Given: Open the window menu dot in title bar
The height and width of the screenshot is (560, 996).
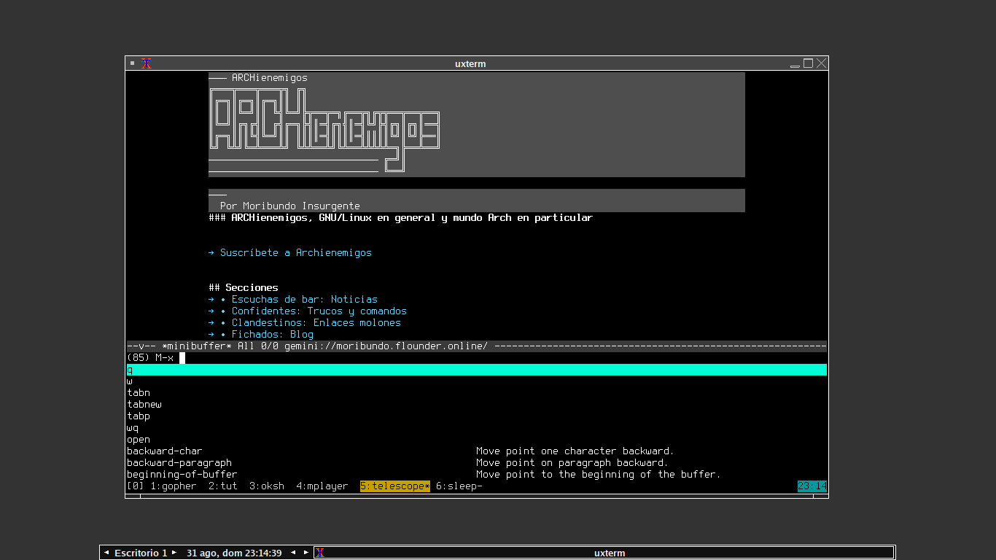Looking at the screenshot, I should click(x=132, y=63).
